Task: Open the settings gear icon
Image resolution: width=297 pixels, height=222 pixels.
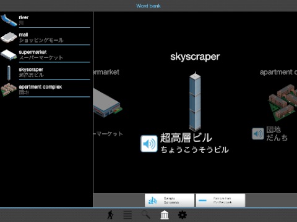Action: pos(183,215)
